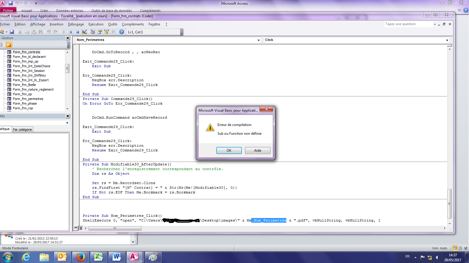Open the Edition menu
The height and width of the screenshot is (263, 469).
coord(20,24)
